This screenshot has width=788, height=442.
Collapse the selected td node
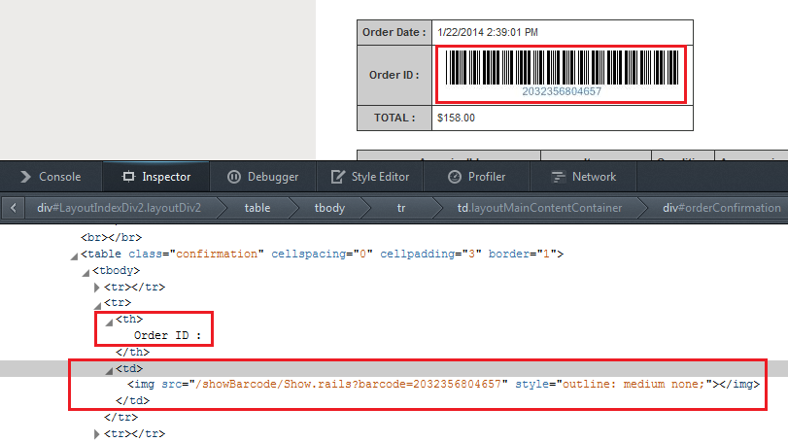(x=109, y=371)
